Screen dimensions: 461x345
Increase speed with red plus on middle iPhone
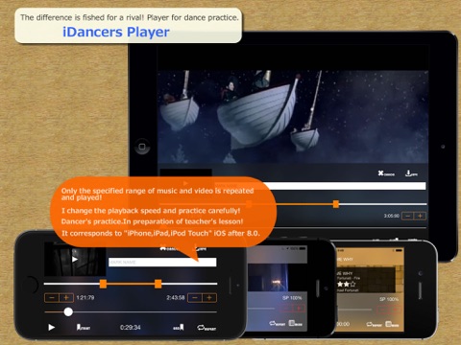click(x=299, y=309)
